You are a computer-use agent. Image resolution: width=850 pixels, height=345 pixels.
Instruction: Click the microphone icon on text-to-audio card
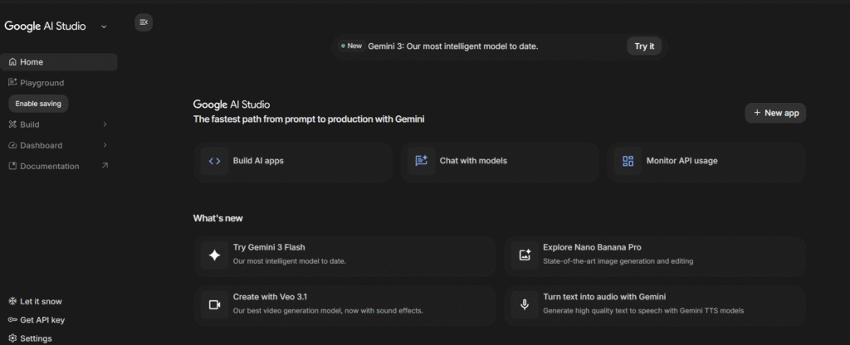pos(525,305)
